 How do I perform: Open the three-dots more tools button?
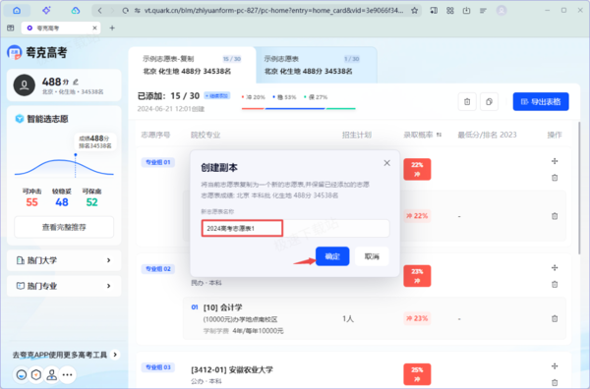[x=67, y=374]
